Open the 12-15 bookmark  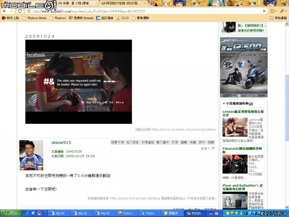122,18
